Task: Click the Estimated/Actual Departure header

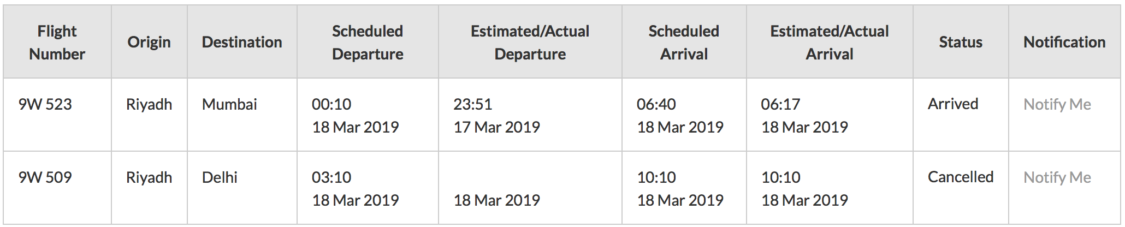Action: click(530, 42)
